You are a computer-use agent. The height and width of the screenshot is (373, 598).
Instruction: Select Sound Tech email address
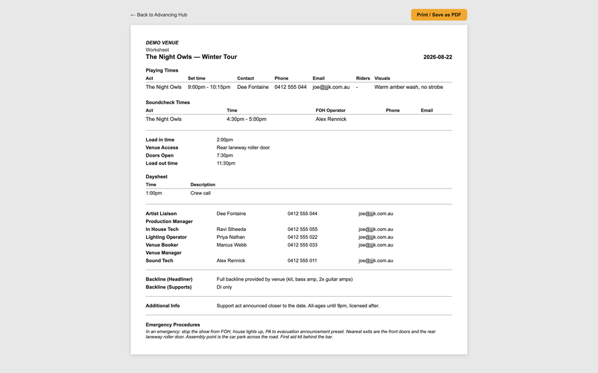375,261
